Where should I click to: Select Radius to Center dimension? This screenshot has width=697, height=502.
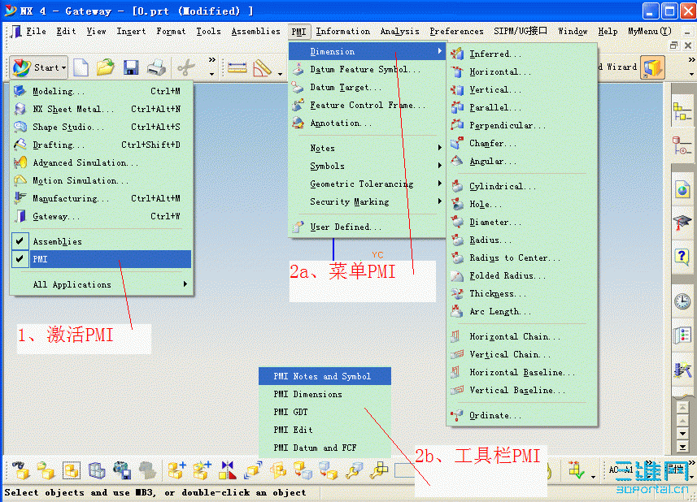(522, 257)
